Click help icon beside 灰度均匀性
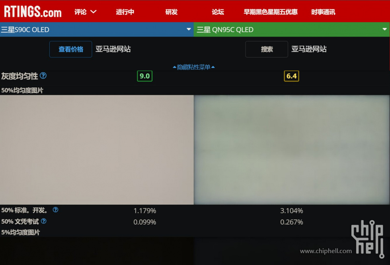The height and width of the screenshot is (265, 390). coord(43,75)
